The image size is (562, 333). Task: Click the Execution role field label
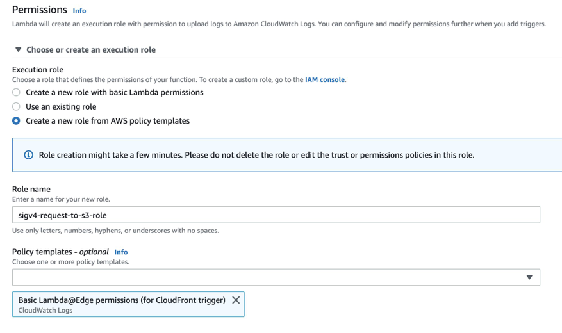(x=38, y=69)
